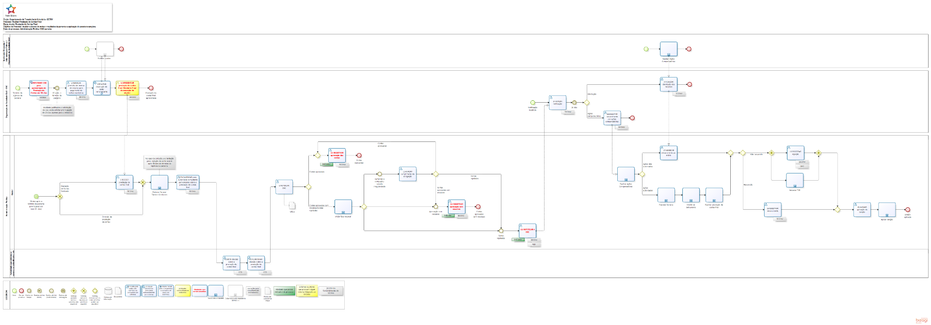Select the '30 dias' timer event
Screen dimensions: 931x325
(574, 103)
